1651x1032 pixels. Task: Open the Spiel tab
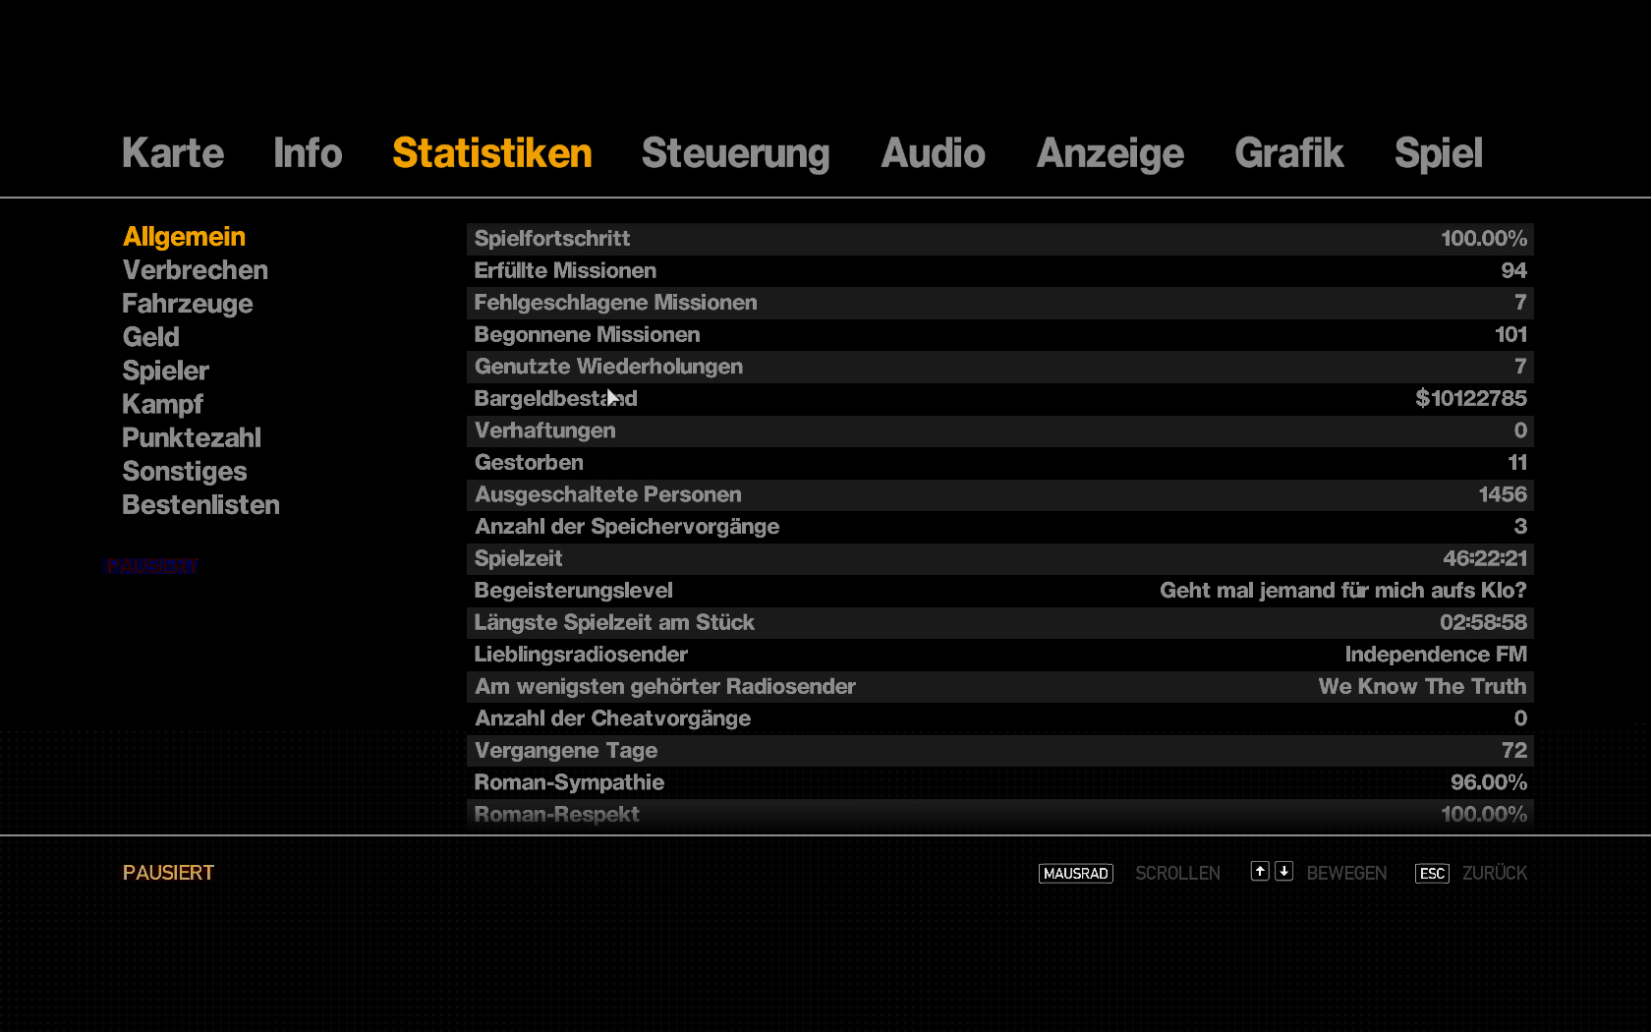pyautogui.click(x=1439, y=154)
